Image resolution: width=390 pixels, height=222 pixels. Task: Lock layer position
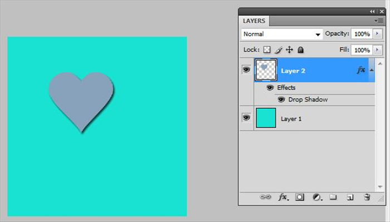tap(289, 50)
